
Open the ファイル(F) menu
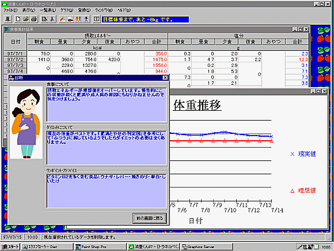tap(10, 10)
